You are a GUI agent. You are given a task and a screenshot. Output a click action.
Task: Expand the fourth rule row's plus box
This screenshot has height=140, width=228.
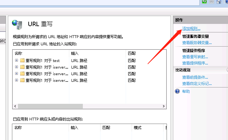pos(17,80)
